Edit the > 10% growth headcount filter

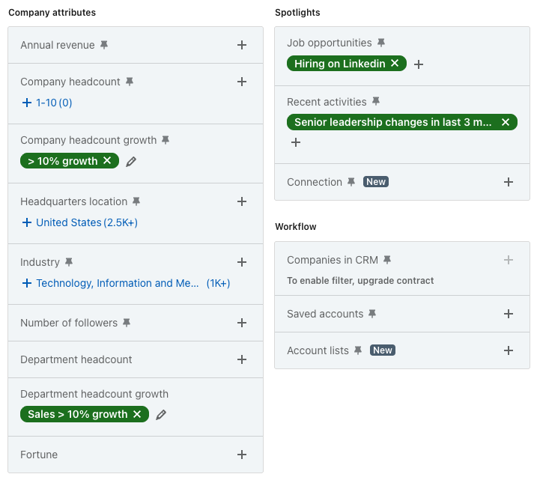pos(131,161)
